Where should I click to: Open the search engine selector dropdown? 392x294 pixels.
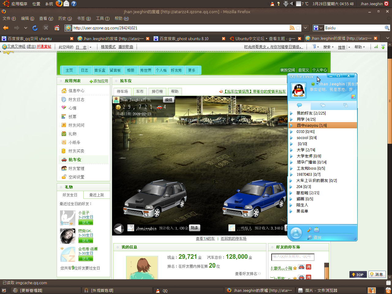coord(321,28)
